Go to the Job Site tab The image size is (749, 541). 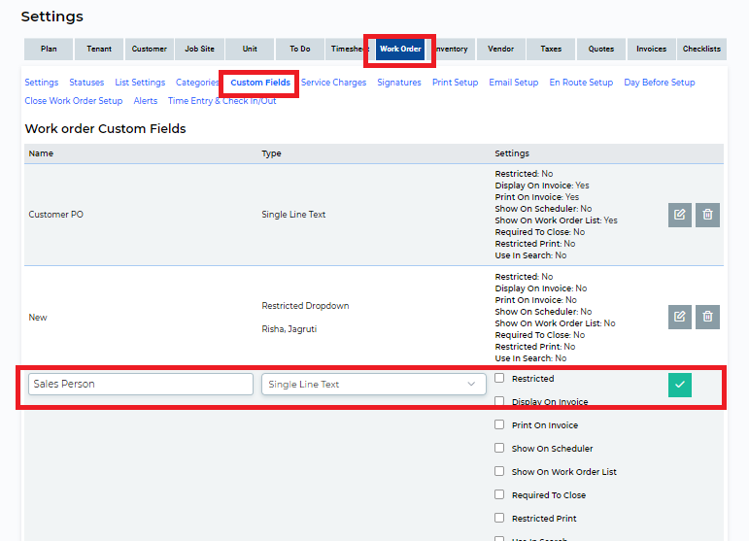(x=200, y=49)
